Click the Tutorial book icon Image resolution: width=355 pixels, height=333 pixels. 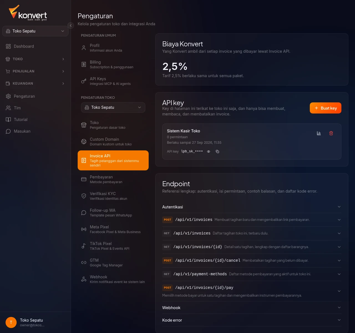pyautogui.click(x=8, y=120)
